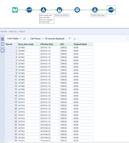This screenshot has width=129, height=143.
Task: Select cell 201910 in row 15
Action: point(28,93)
